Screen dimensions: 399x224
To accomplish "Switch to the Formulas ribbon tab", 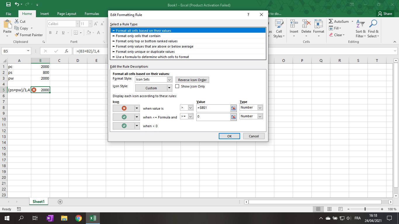I will 92,14.
